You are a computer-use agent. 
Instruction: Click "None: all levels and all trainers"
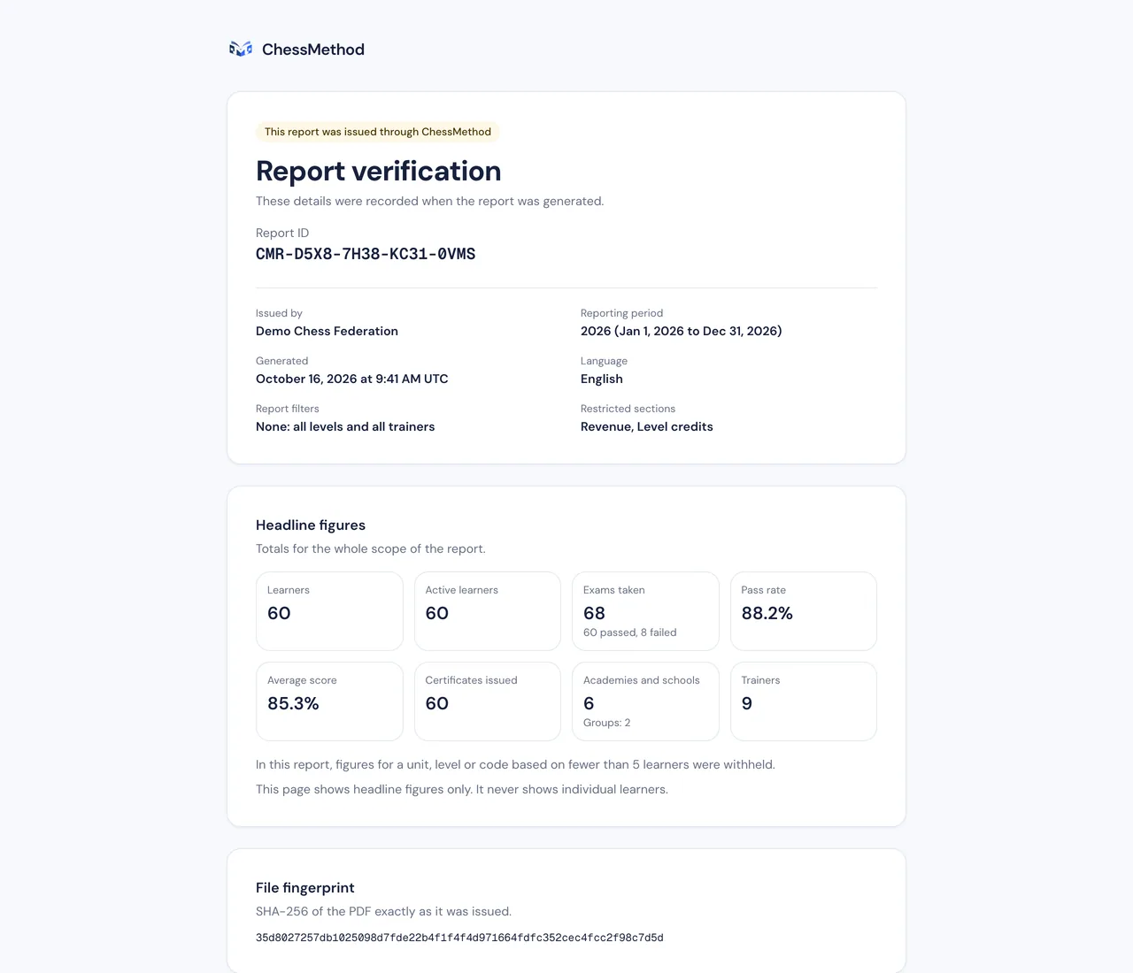point(345,426)
